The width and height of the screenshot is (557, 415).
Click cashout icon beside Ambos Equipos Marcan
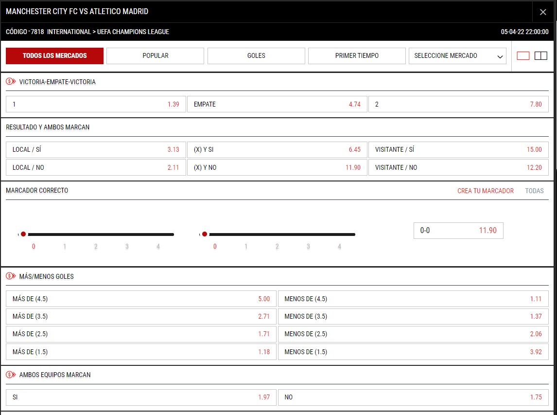click(x=11, y=375)
